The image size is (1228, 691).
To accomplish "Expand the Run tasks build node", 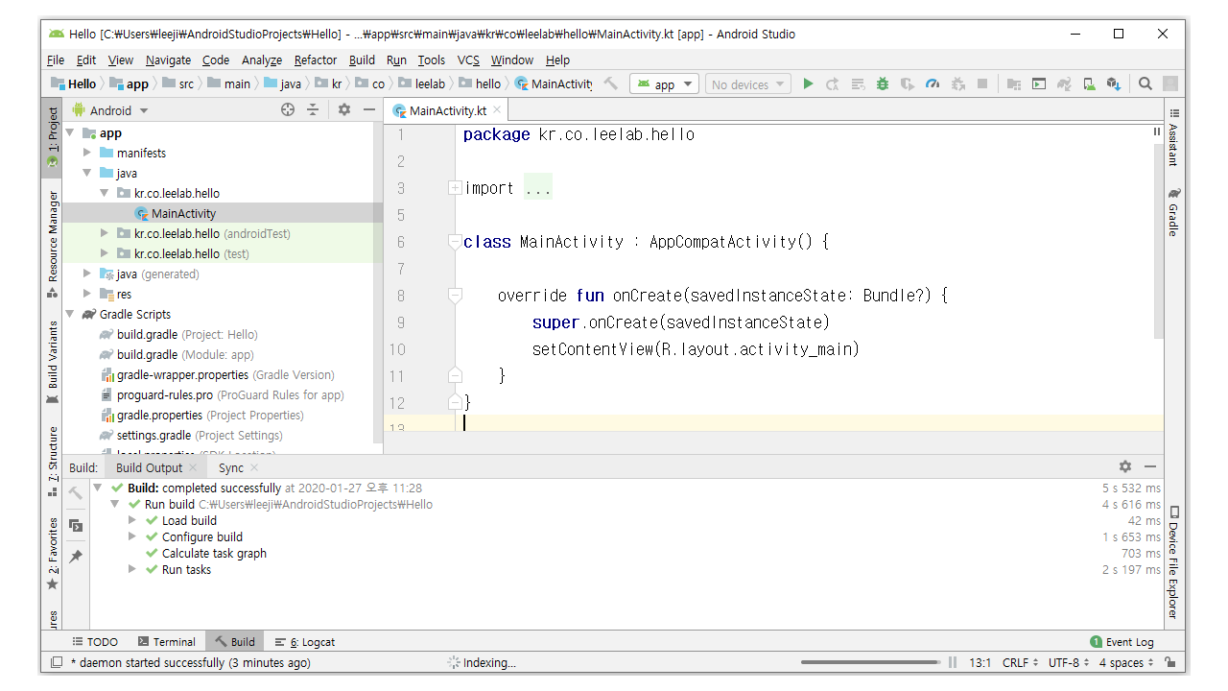I will coord(133,569).
